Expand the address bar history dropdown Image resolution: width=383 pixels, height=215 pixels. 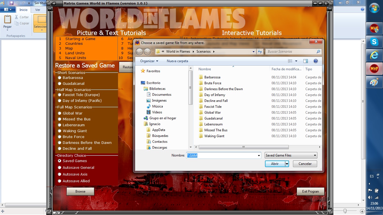coord(253,52)
